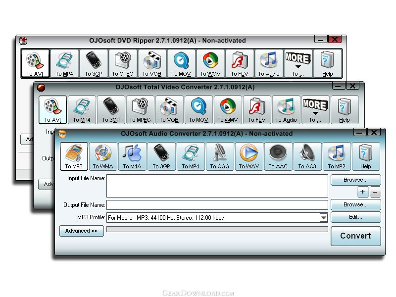
Task: Choose To MP4 in Audio Converter
Action: [x=191, y=156]
